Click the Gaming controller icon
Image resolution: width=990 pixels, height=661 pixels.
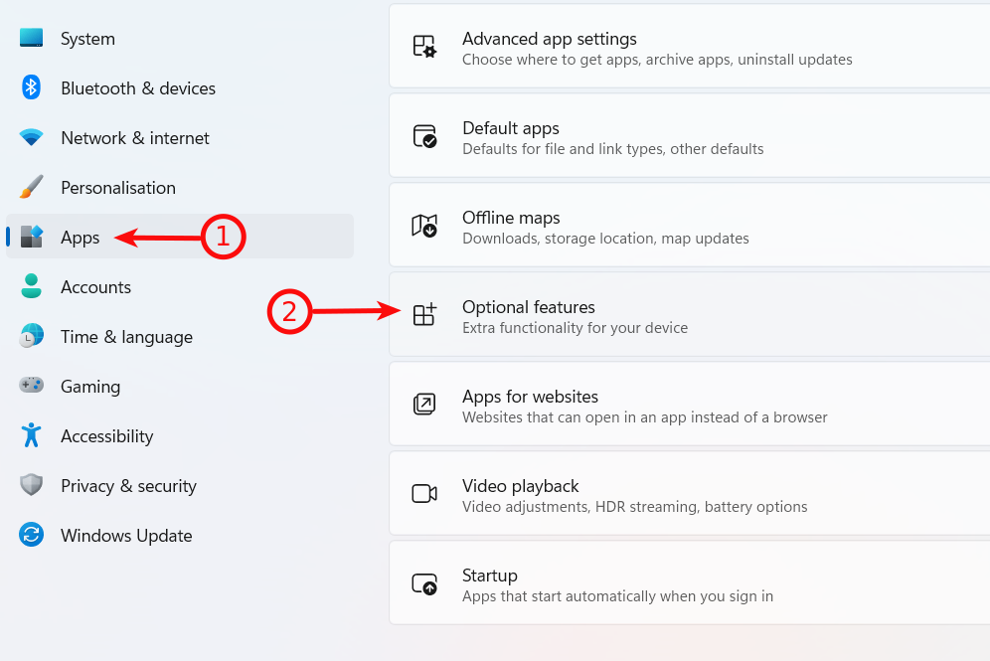pos(31,385)
